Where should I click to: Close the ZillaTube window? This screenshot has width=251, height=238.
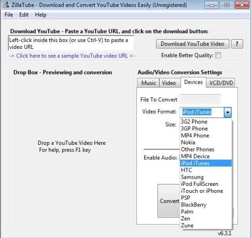coord(242,5)
